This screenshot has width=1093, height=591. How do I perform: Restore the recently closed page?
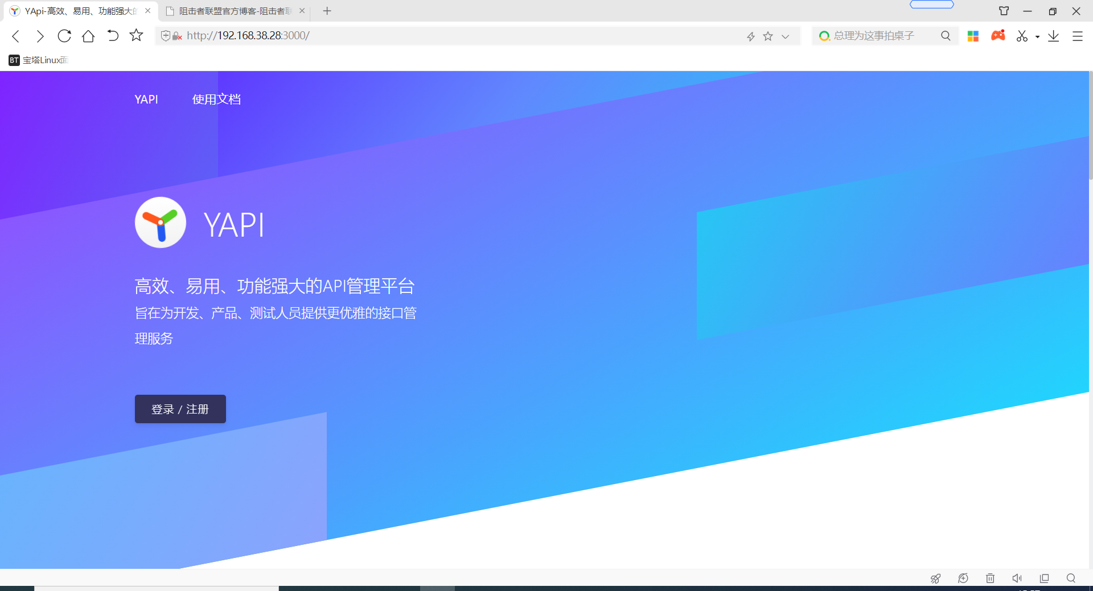pyautogui.click(x=113, y=36)
